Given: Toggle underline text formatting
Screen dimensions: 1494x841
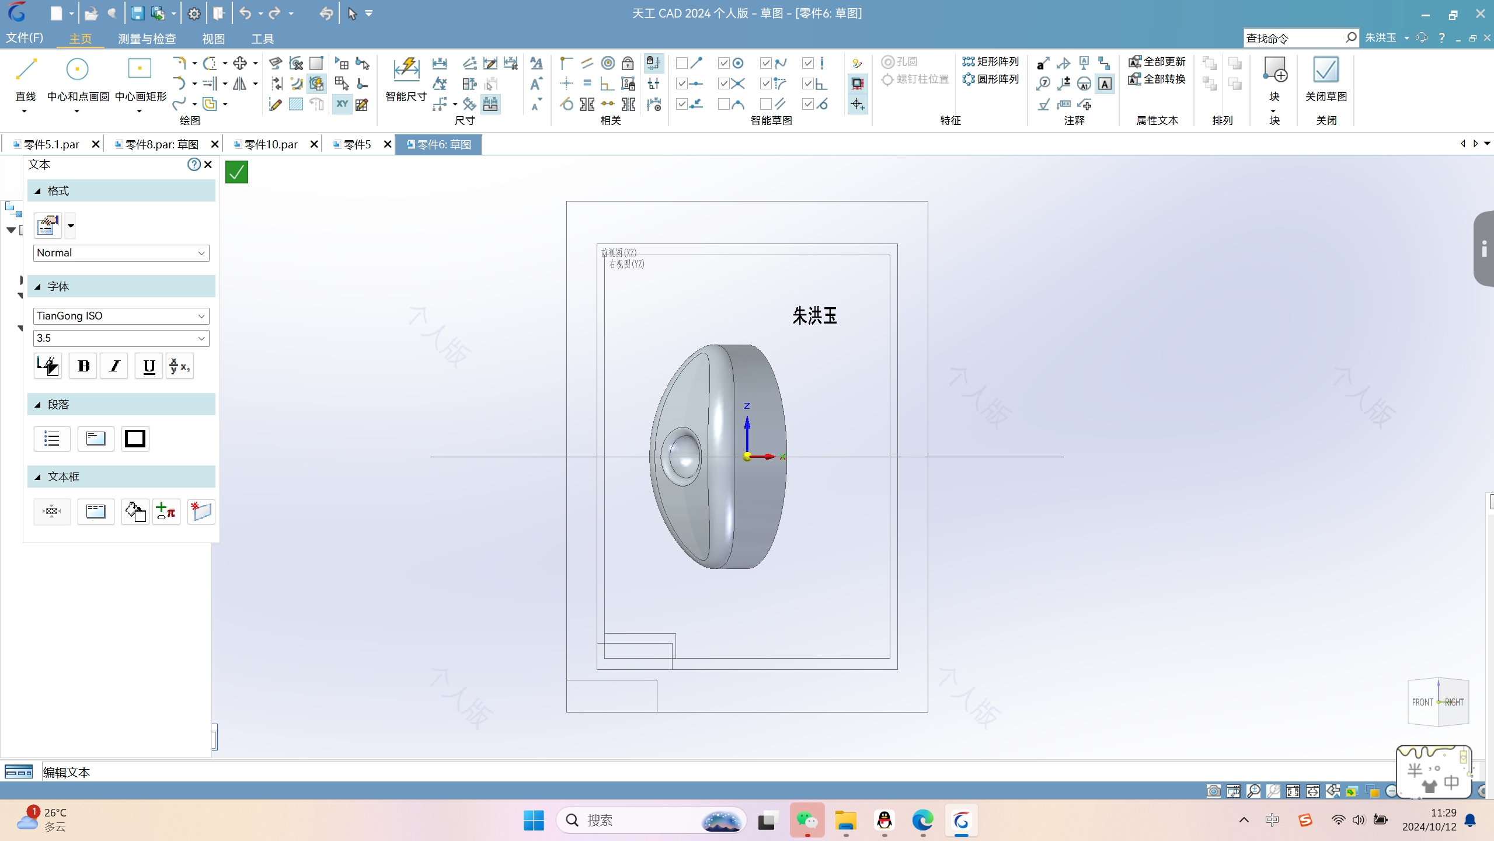Looking at the screenshot, I should [x=148, y=367].
